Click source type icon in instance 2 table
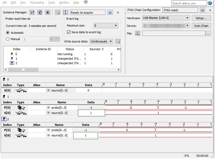This screenshot has width=216, height=159. (x=21, y=135)
